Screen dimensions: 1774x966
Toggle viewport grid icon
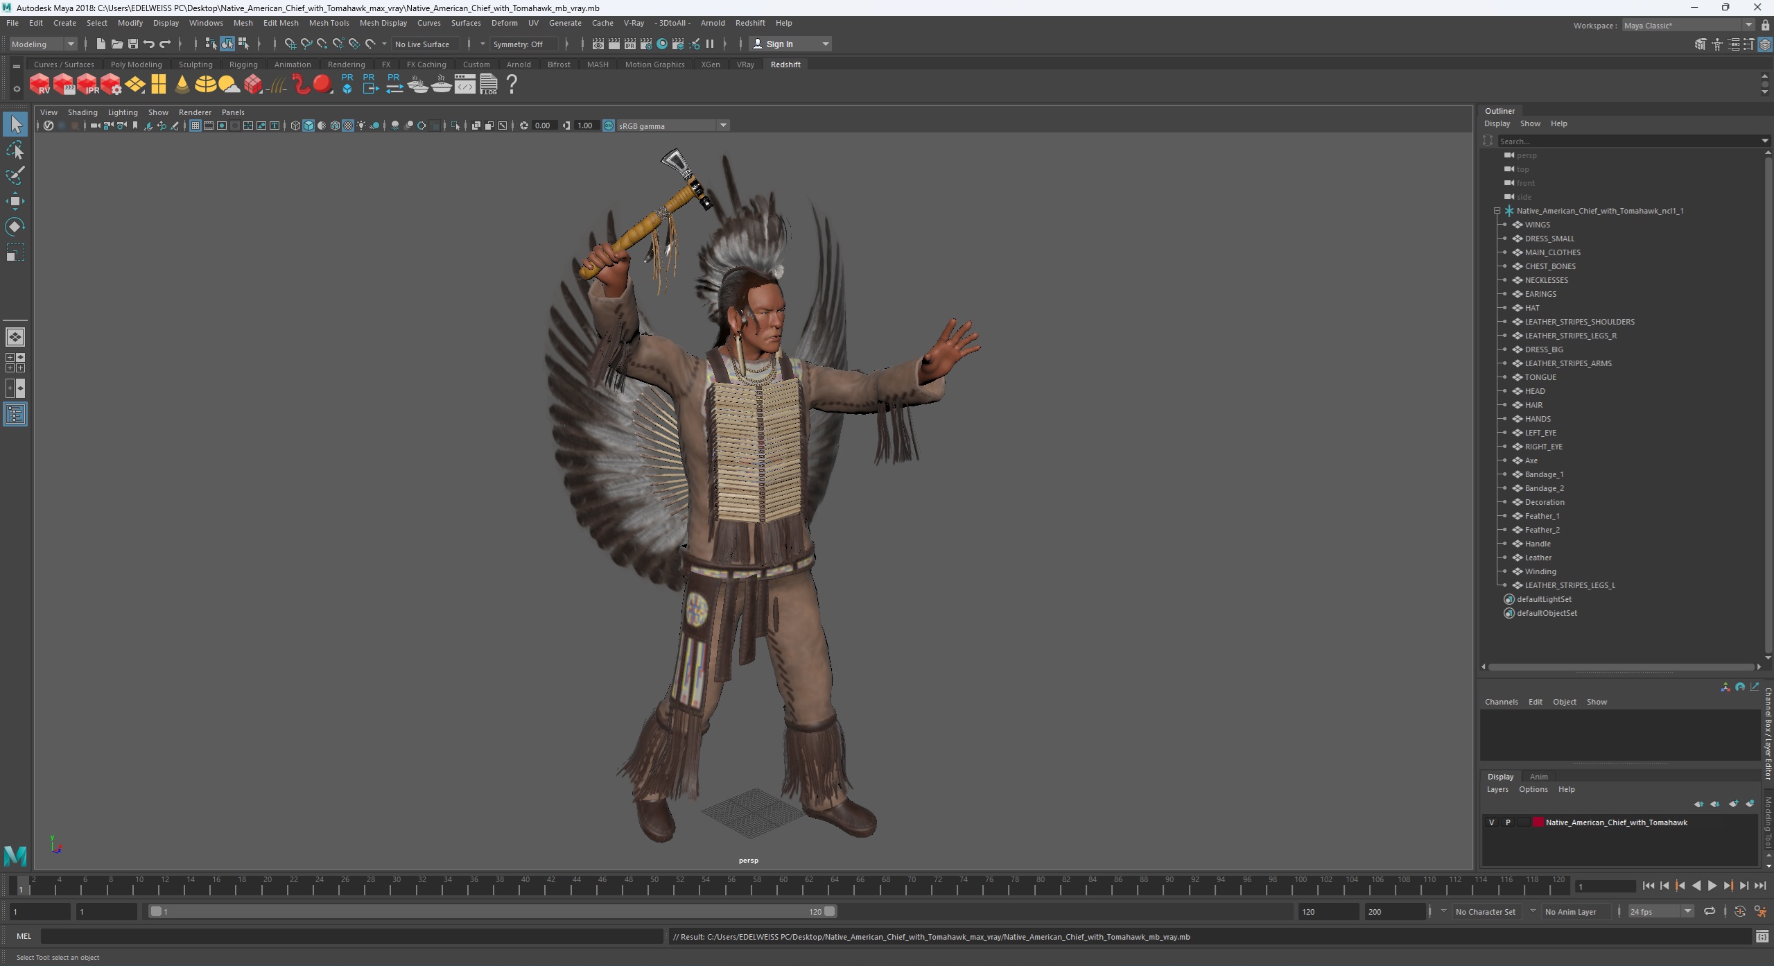[195, 126]
